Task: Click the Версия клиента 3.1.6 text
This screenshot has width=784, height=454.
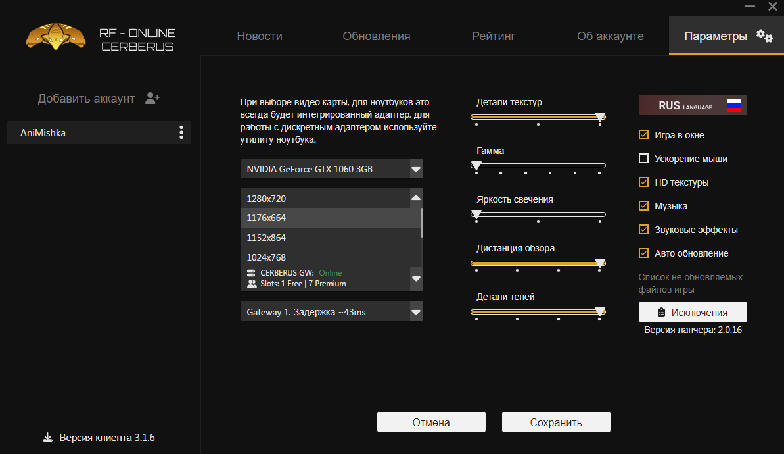Action: (107, 438)
